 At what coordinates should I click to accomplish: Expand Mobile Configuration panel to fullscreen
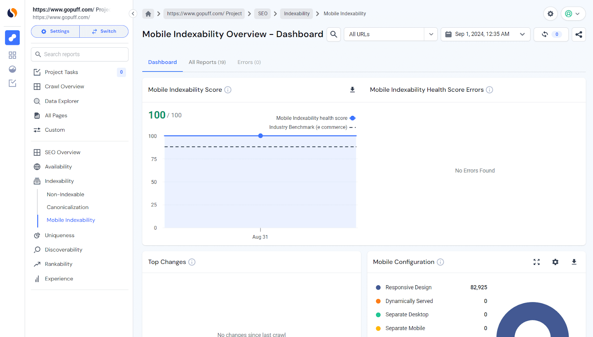point(536,262)
